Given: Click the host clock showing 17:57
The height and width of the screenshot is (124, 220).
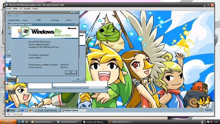Looking at the screenshot, I should (216, 122).
